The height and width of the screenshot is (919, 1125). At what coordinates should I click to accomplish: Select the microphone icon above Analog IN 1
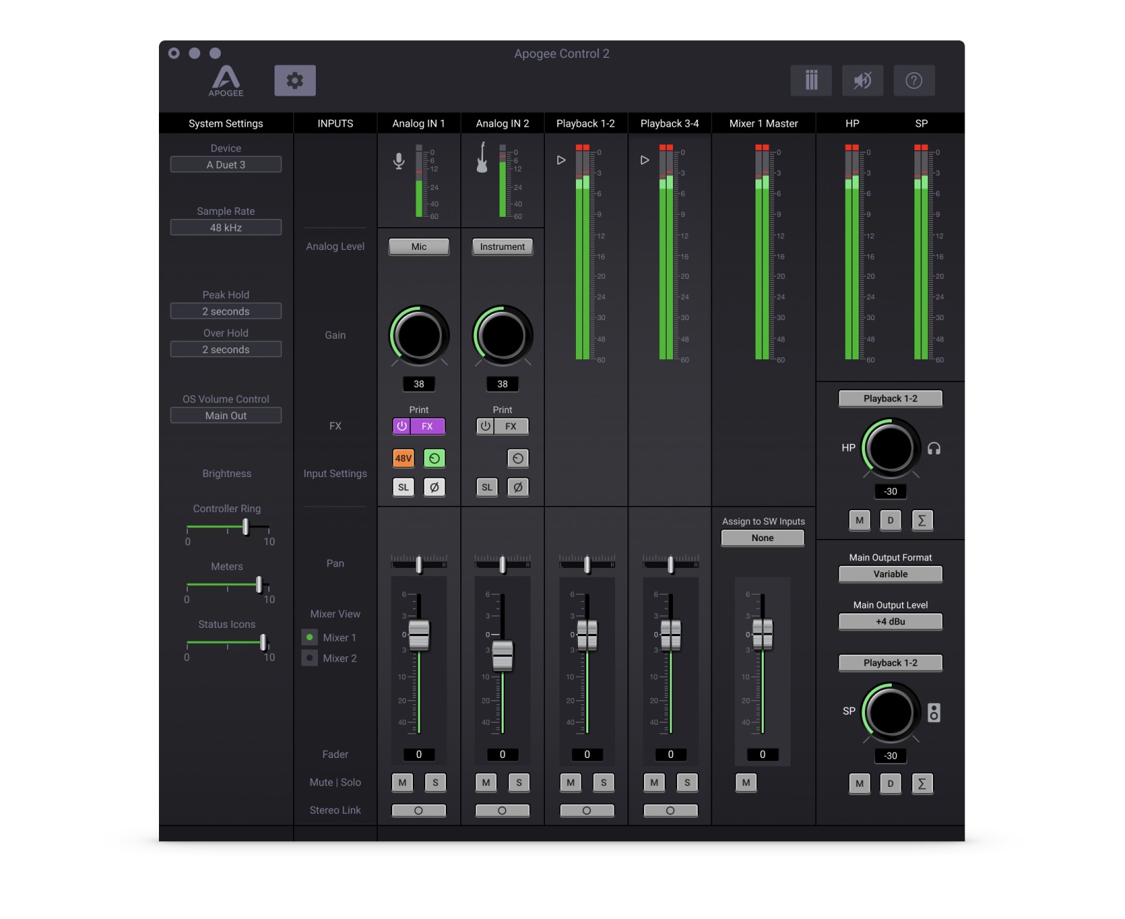pos(398,160)
